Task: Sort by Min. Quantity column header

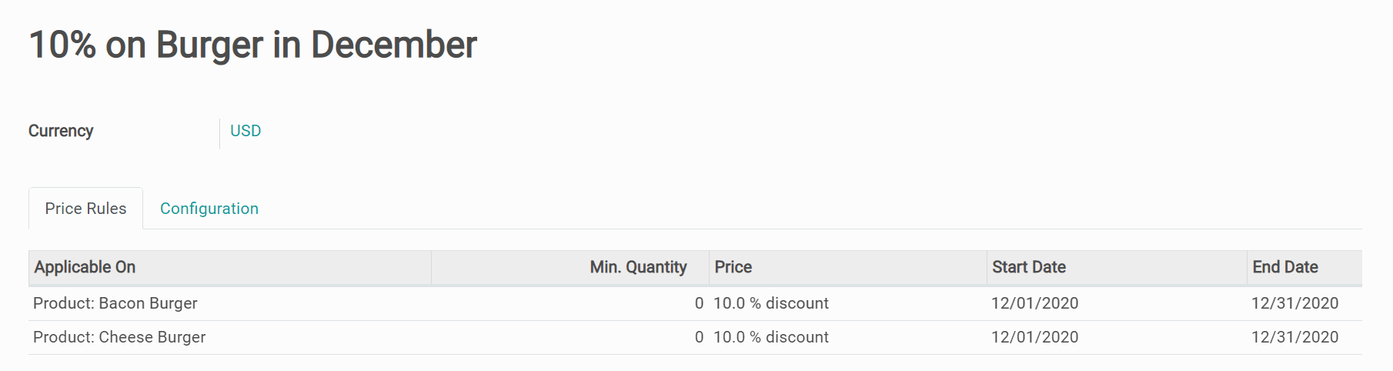Action: coord(638,267)
